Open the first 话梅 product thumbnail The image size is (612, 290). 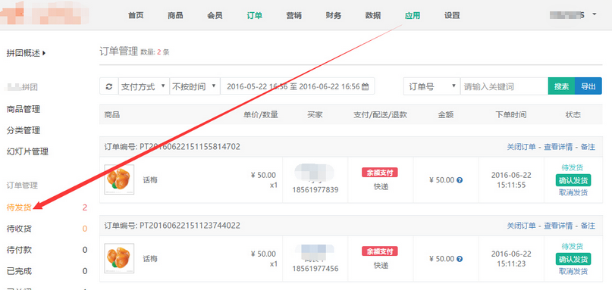point(119,179)
